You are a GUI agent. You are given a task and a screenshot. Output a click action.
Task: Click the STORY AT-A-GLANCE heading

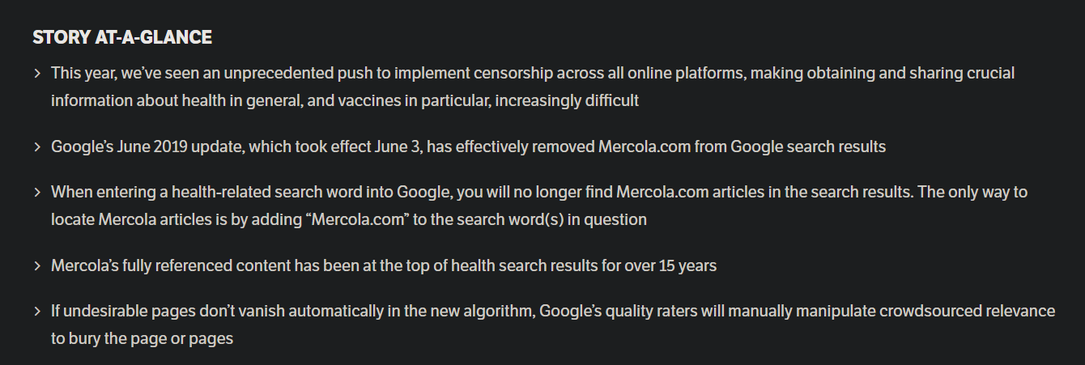[122, 37]
